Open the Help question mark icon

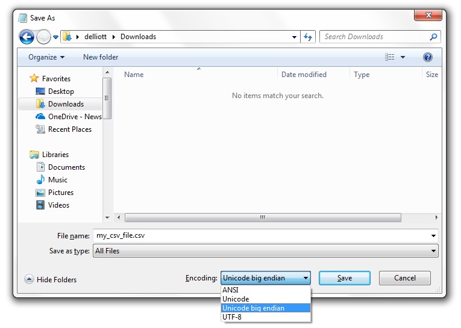click(x=428, y=57)
